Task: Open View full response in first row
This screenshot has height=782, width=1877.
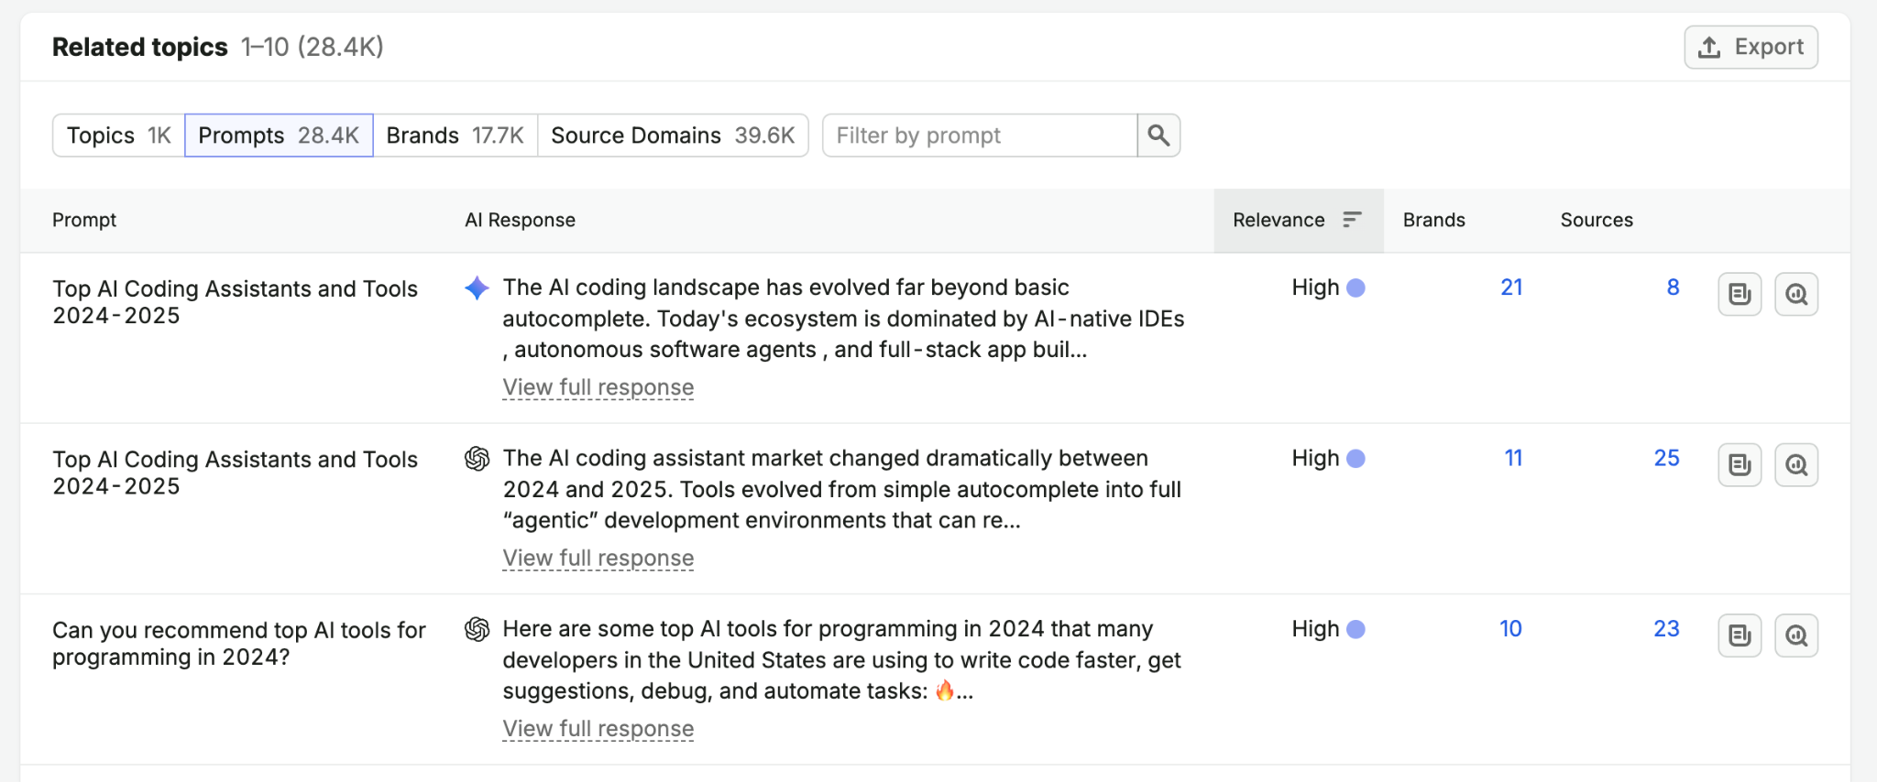Action: tap(598, 387)
